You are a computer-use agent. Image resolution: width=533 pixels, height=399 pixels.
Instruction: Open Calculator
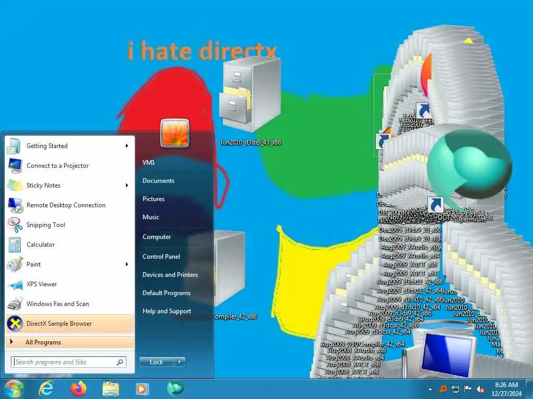[x=70, y=244]
